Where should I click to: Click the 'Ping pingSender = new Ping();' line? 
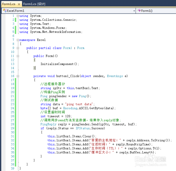(x=66, y=96)
